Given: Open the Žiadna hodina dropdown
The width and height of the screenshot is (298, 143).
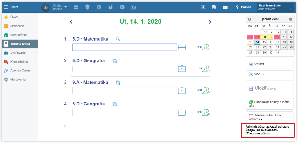Looking at the screenshot, I should [58, 7].
